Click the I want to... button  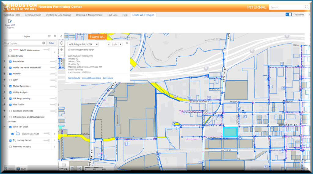click(x=98, y=37)
